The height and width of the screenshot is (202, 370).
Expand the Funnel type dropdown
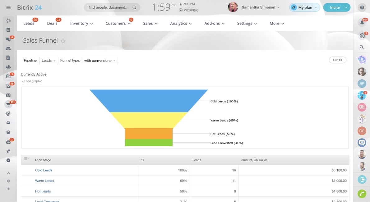(x=100, y=61)
